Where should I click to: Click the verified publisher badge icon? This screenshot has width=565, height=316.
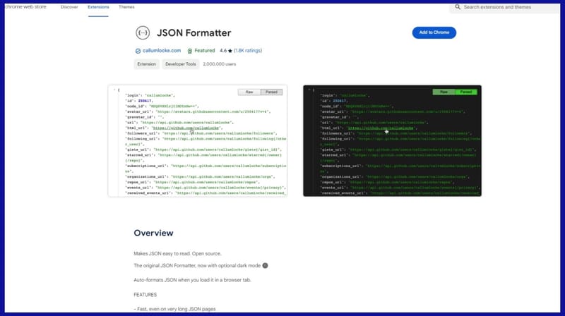pyautogui.click(x=138, y=51)
